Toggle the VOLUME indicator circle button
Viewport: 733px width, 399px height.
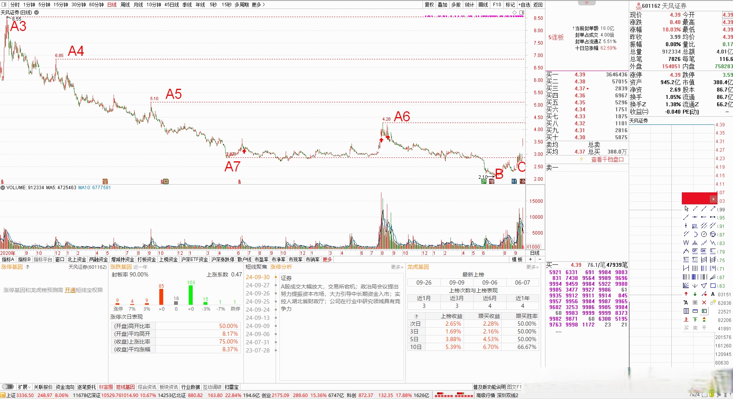click(x=3, y=188)
